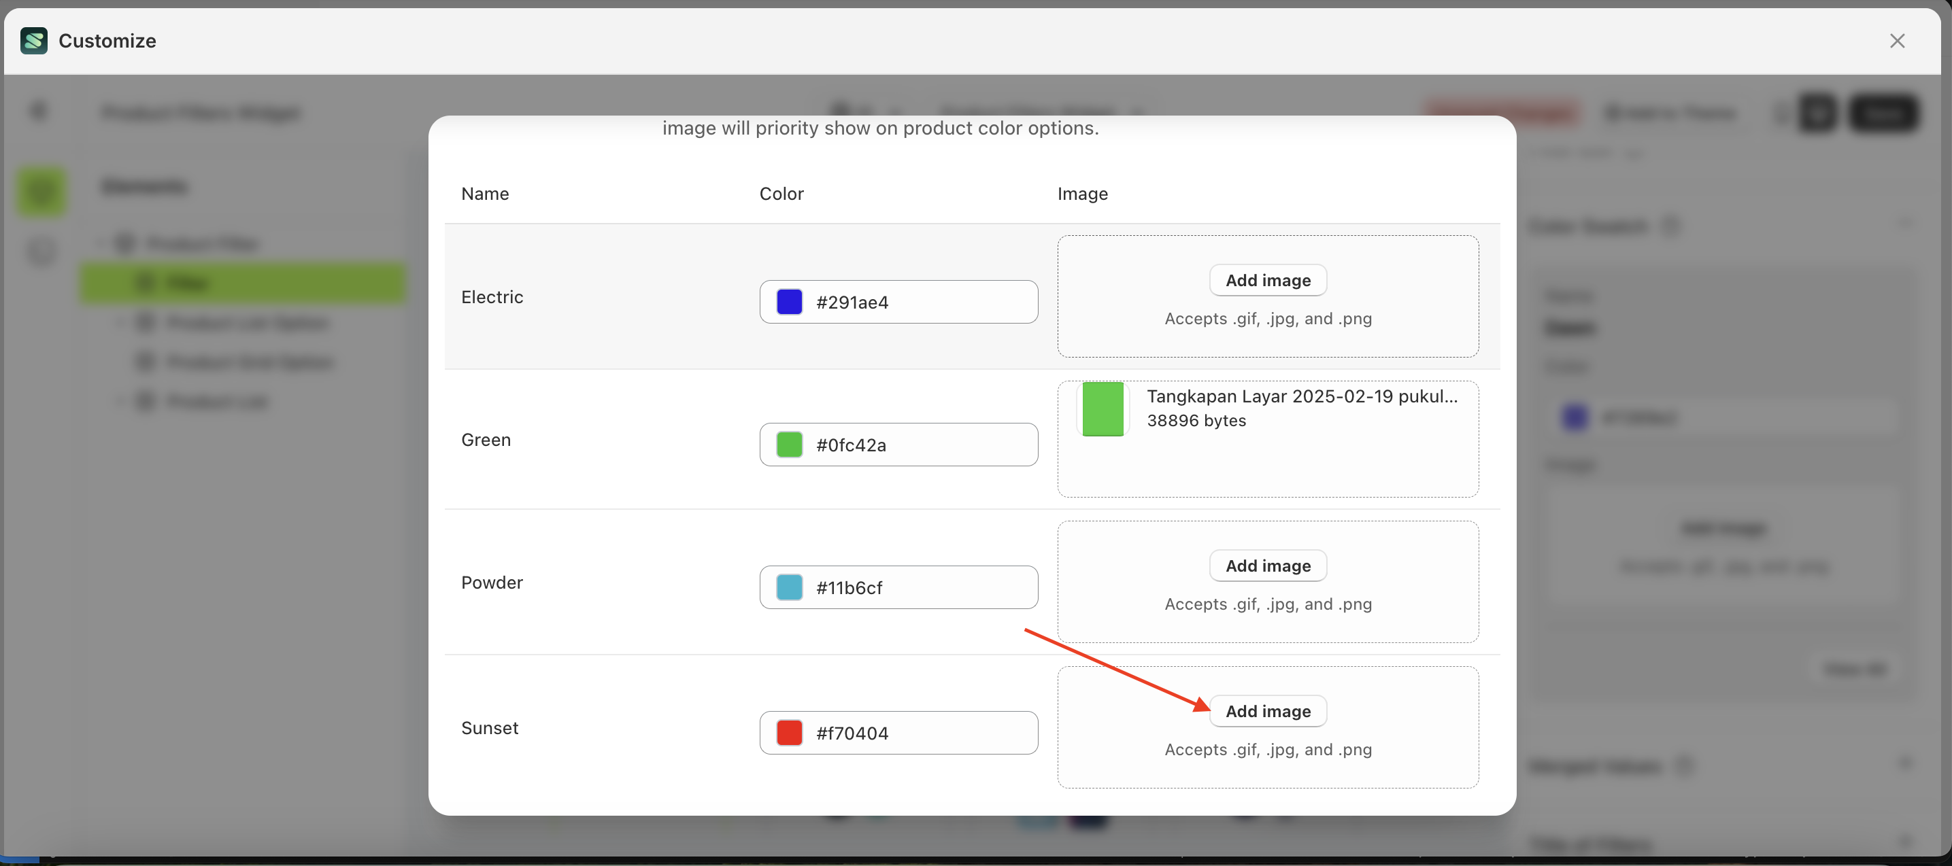The height and width of the screenshot is (866, 1952).
Task: Click the Customize app logo icon
Action: click(34, 41)
